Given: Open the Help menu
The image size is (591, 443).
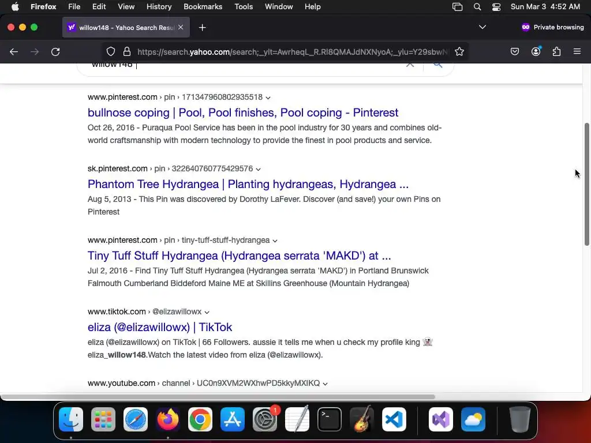Looking at the screenshot, I should [x=313, y=7].
